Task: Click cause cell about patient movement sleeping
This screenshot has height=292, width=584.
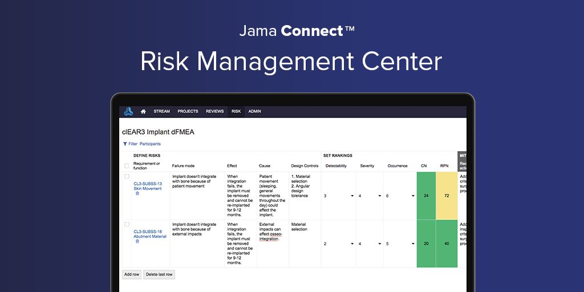Action: click(x=272, y=196)
